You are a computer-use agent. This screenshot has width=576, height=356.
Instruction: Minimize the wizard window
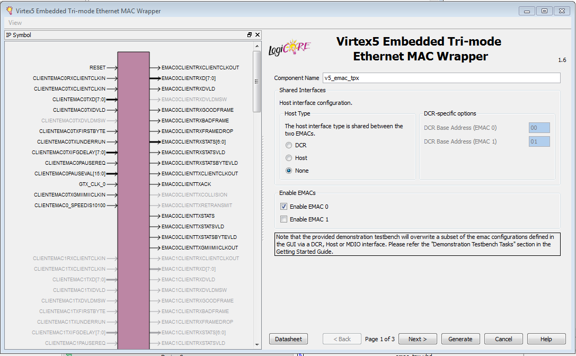coord(526,11)
